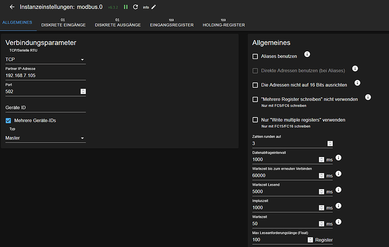Click the info log level label

point(146,7)
